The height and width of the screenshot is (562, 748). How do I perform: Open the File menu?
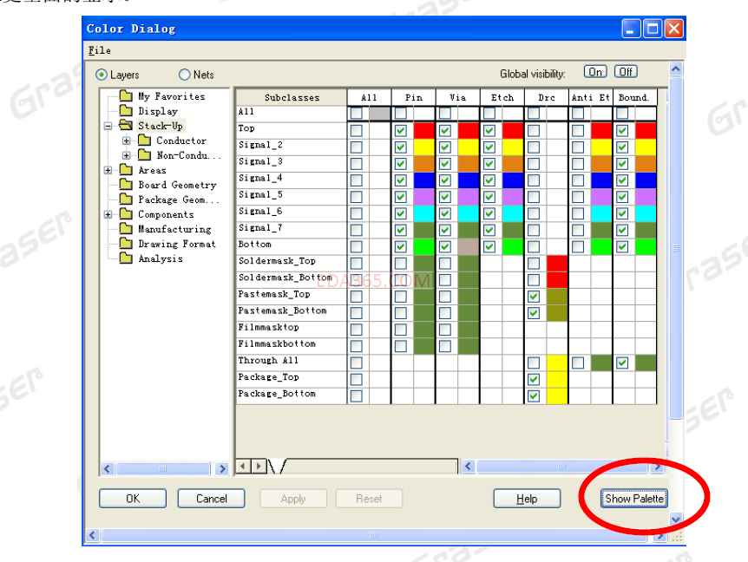(100, 50)
